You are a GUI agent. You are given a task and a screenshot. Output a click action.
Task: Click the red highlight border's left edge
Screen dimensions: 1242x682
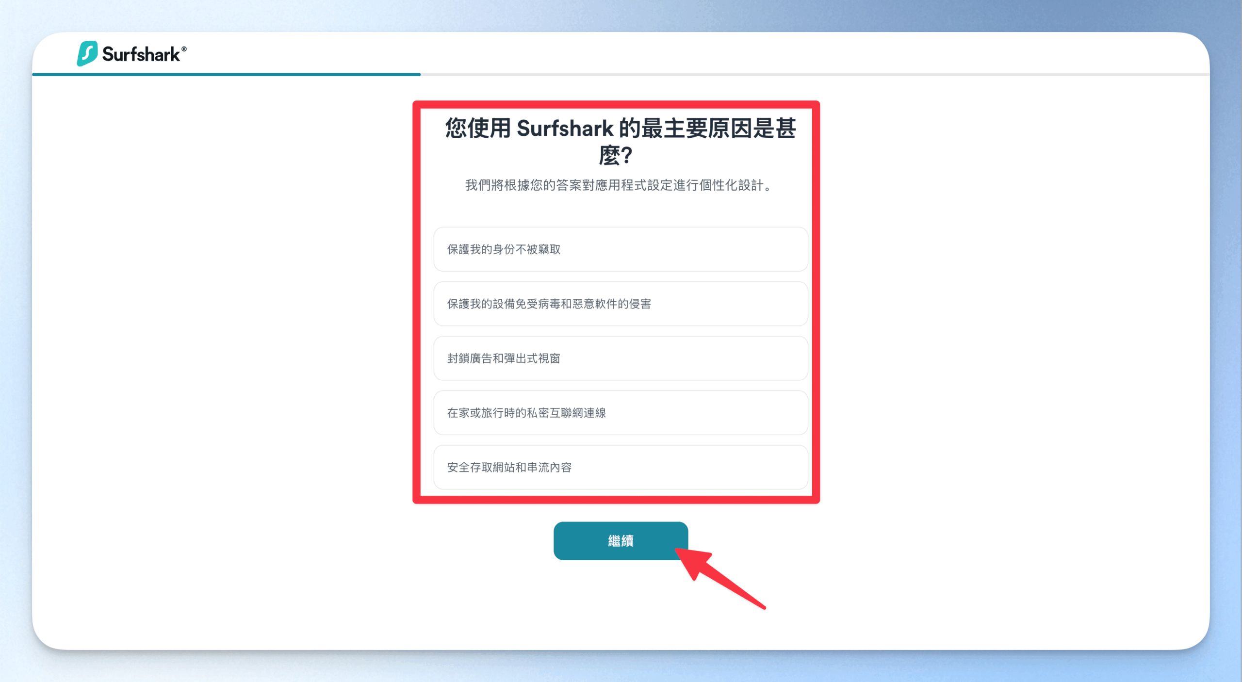(x=417, y=302)
